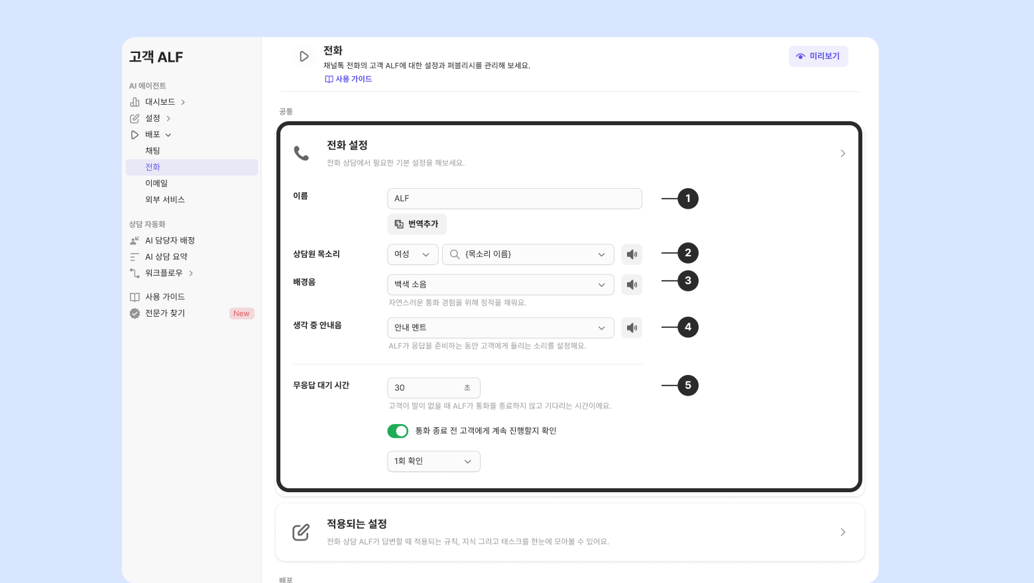Screen dimensions: 1034x583
Task: Open the 사용 가이드 link under header
Action: 349,79
